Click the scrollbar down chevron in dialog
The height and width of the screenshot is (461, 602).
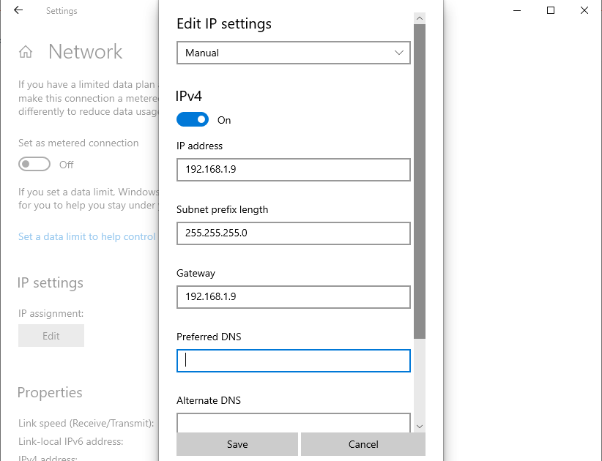point(419,425)
